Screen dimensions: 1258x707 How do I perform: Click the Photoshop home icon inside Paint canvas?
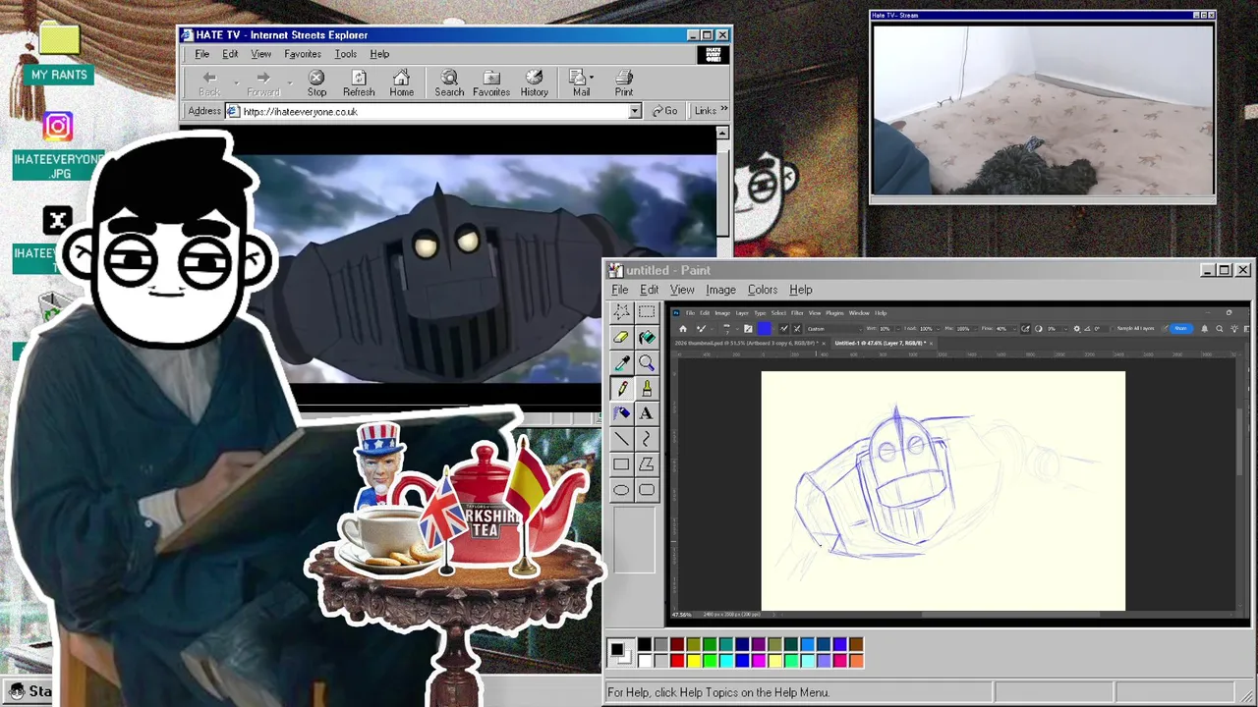pos(683,329)
